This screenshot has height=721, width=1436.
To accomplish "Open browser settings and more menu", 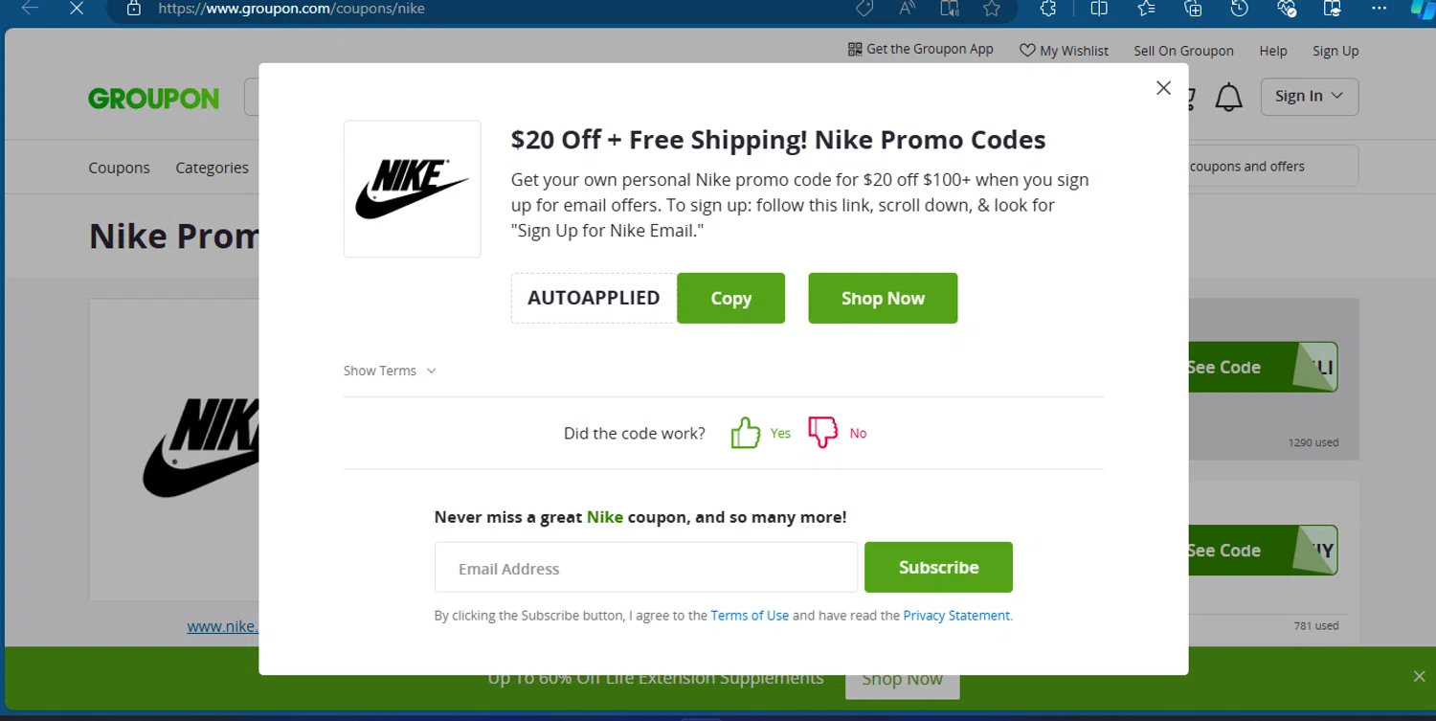I will pyautogui.click(x=1379, y=9).
